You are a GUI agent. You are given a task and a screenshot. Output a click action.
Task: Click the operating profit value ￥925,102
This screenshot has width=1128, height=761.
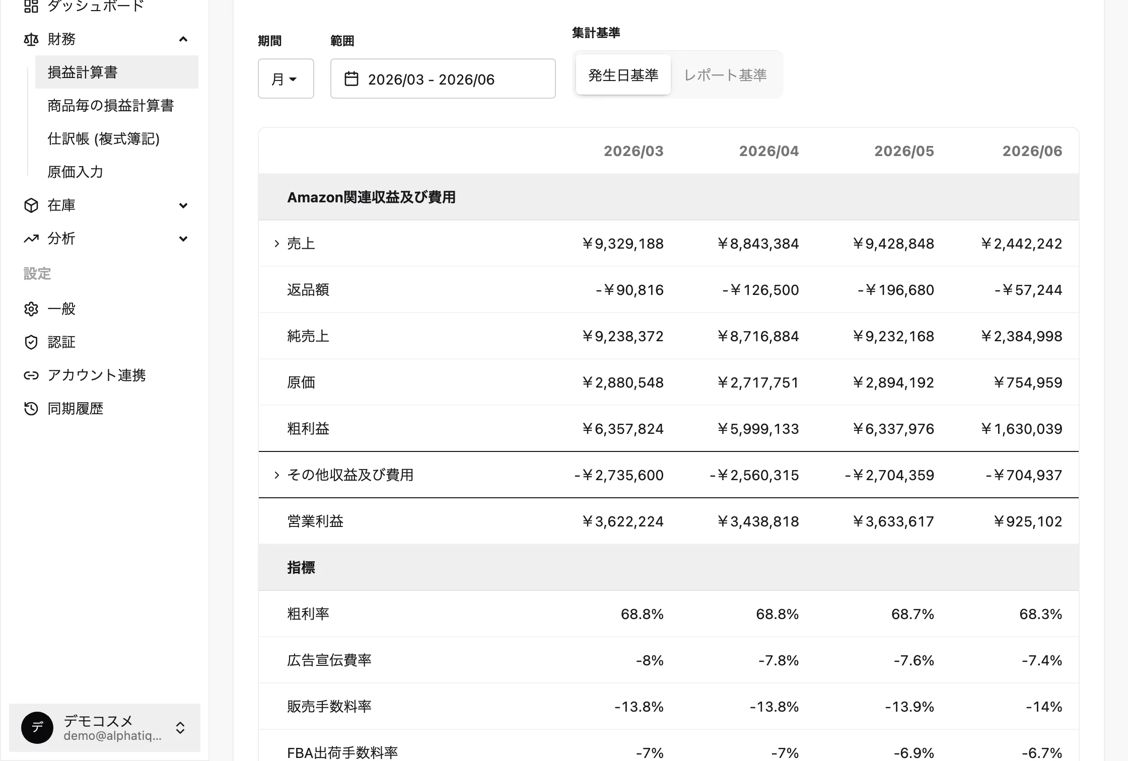coord(1027,521)
